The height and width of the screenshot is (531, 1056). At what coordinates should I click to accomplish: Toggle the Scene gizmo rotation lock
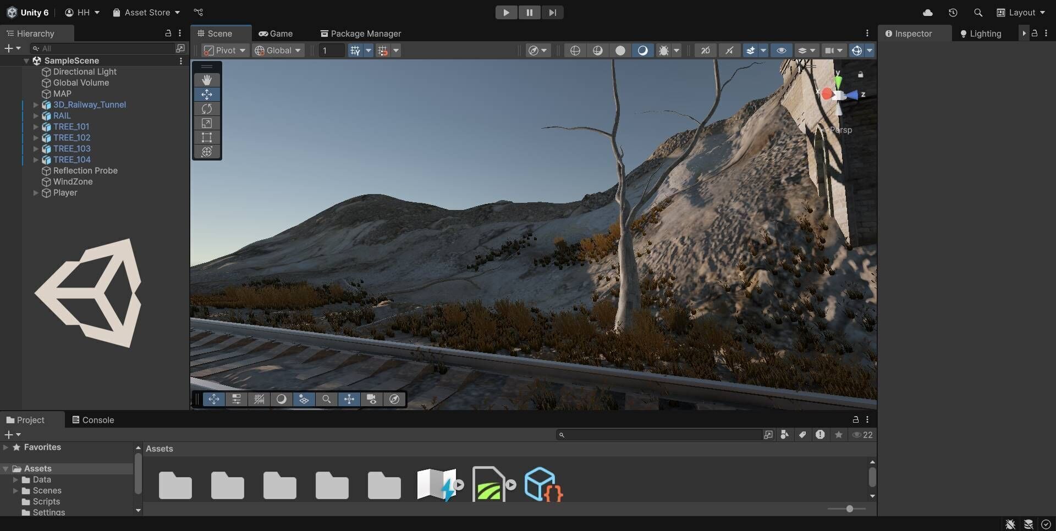click(x=861, y=75)
